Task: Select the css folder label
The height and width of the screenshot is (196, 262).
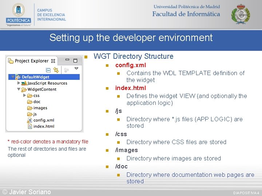Action: [x=36, y=96]
